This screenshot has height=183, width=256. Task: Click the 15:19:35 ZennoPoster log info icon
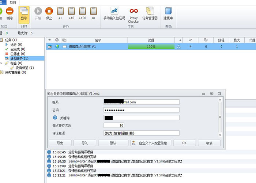pos(49,161)
